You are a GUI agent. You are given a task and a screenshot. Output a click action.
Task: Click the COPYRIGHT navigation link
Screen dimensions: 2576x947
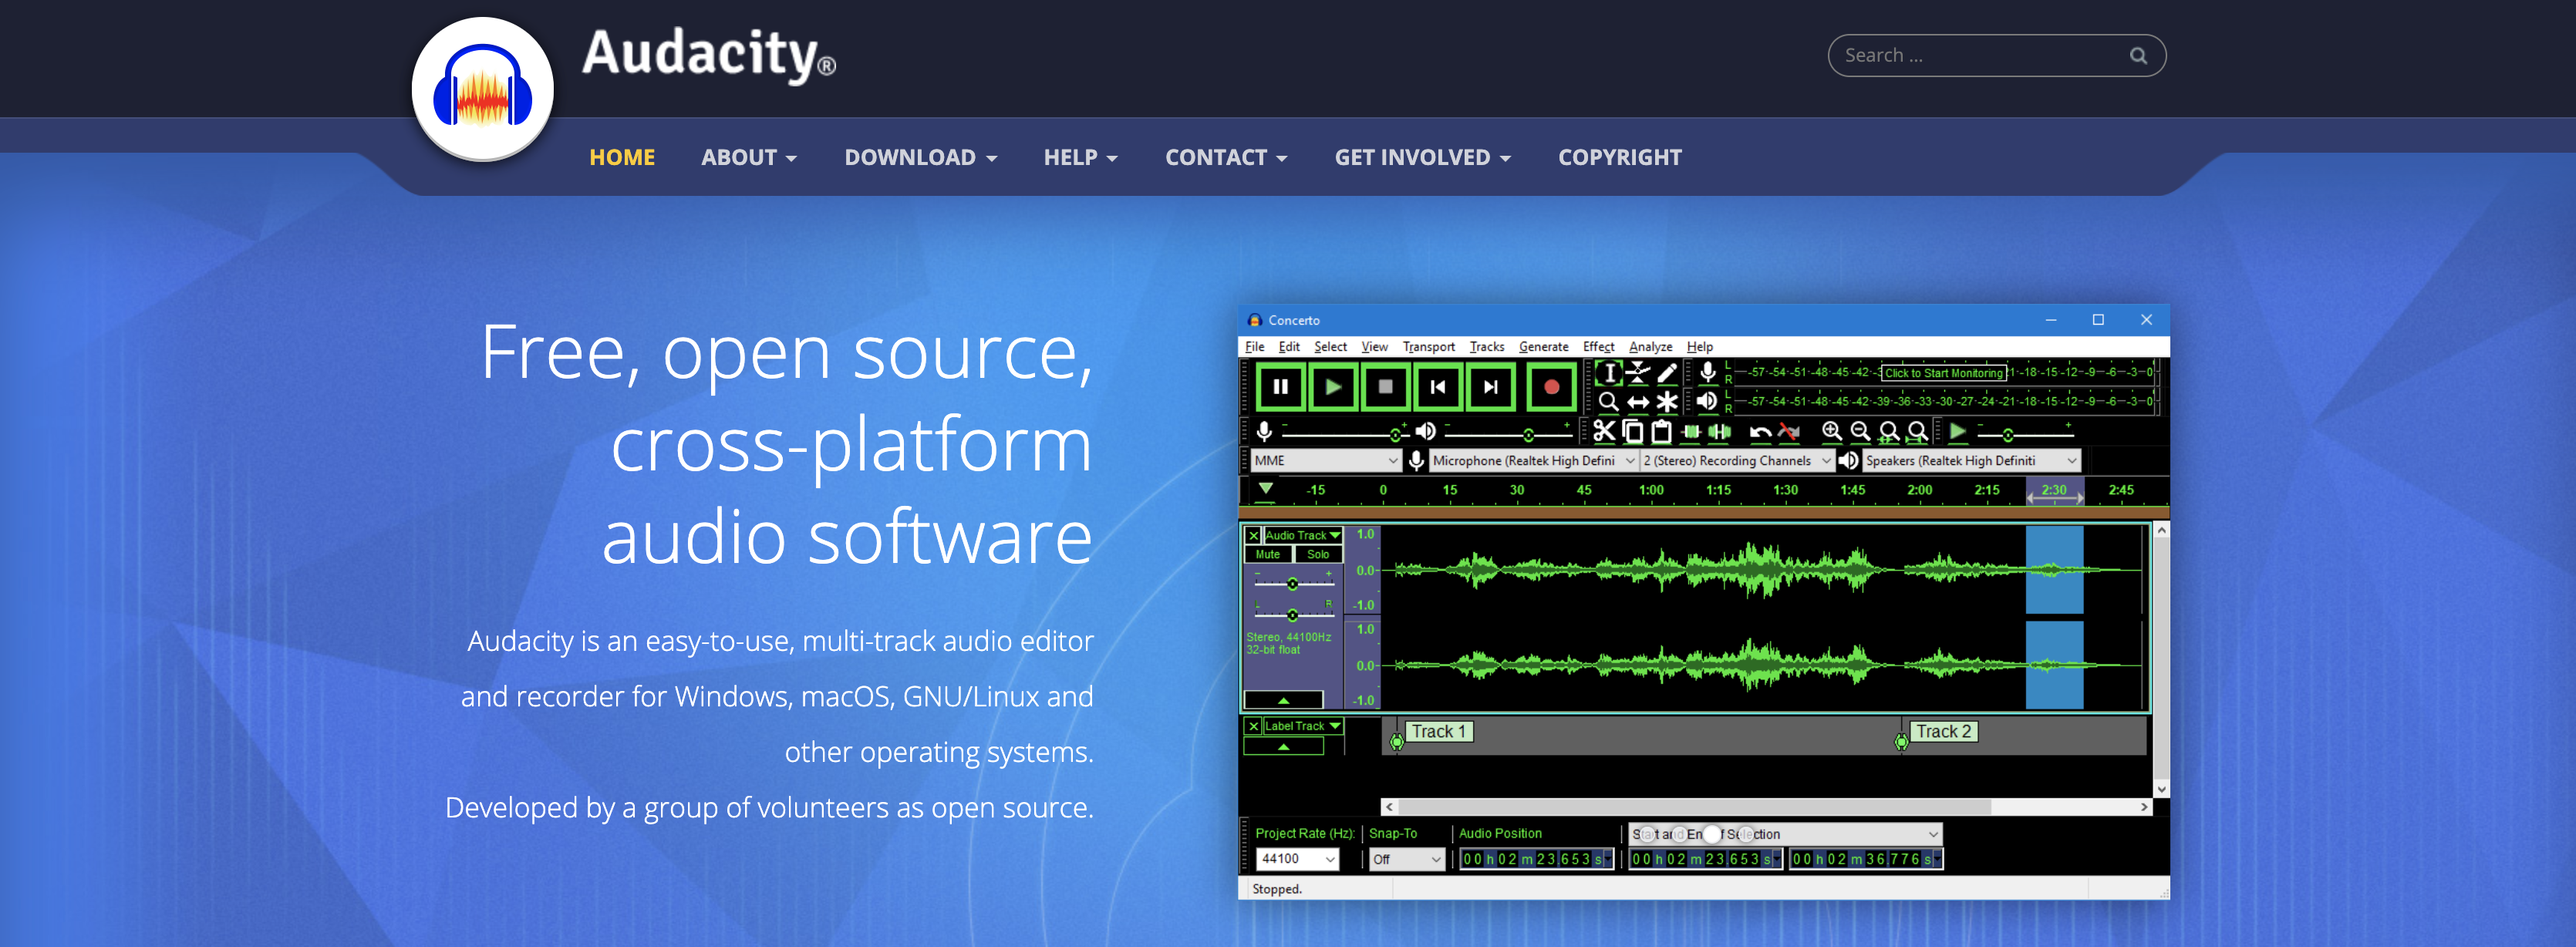pos(1620,158)
